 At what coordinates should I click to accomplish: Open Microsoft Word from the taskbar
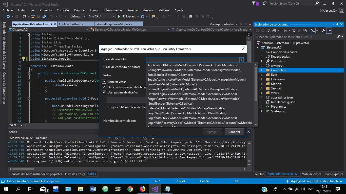click(93, 189)
